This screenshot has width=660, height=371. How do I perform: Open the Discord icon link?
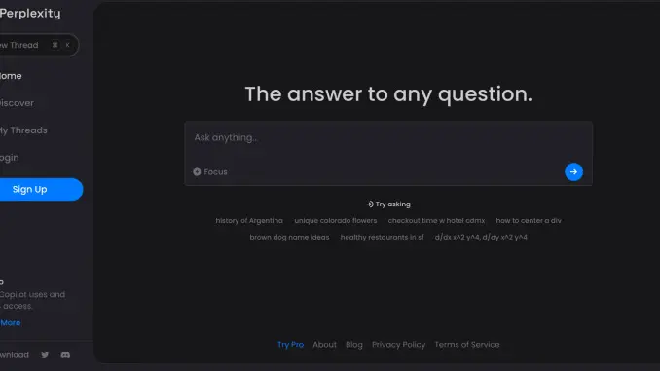(x=65, y=355)
